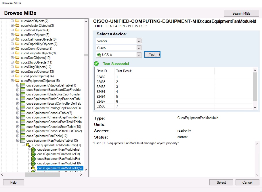Open the Vendor dropdown

coord(139,41)
